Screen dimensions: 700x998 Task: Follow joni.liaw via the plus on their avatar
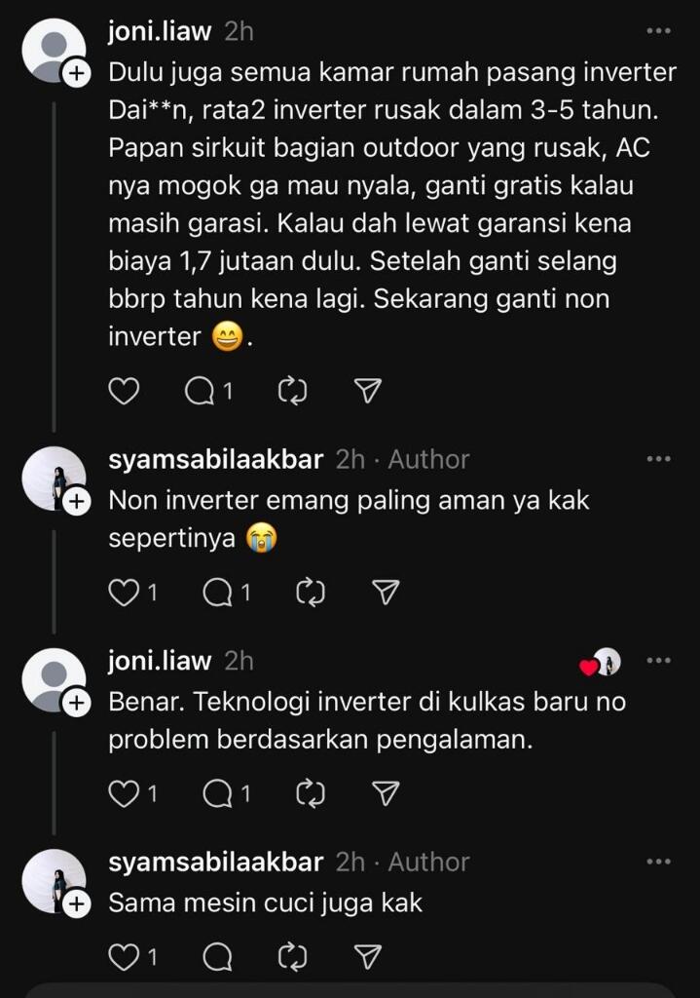[x=76, y=74]
